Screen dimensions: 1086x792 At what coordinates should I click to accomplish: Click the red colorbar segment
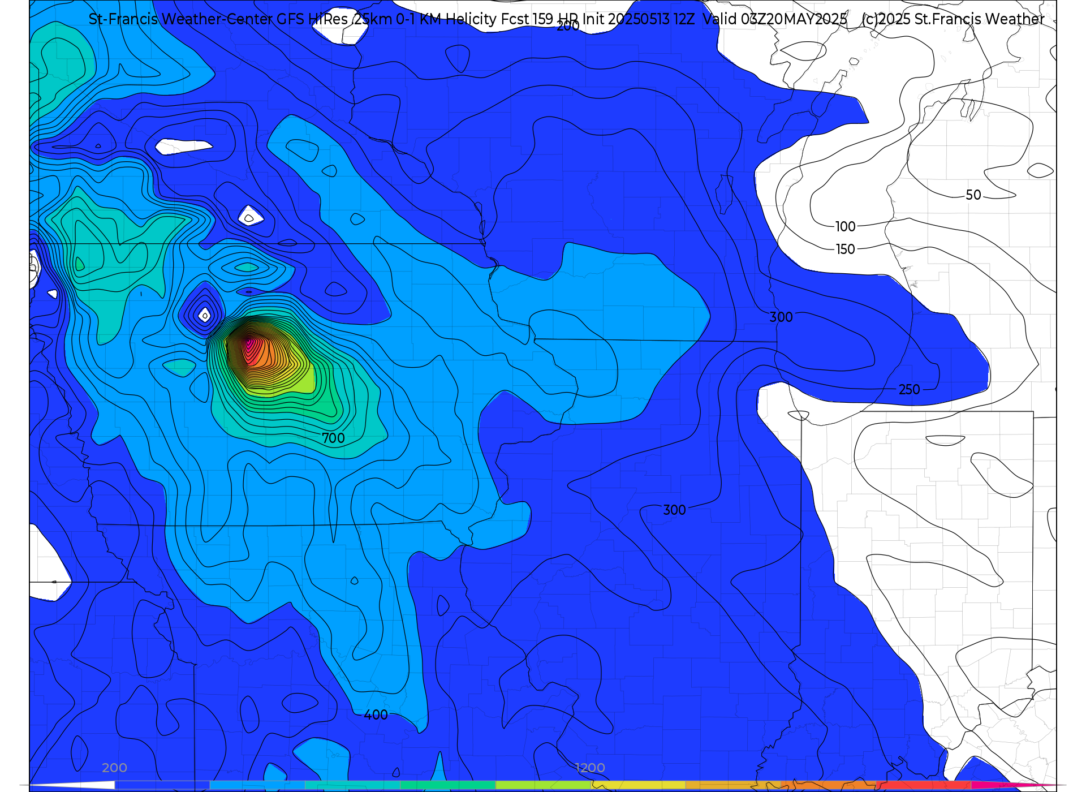[924, 785]
